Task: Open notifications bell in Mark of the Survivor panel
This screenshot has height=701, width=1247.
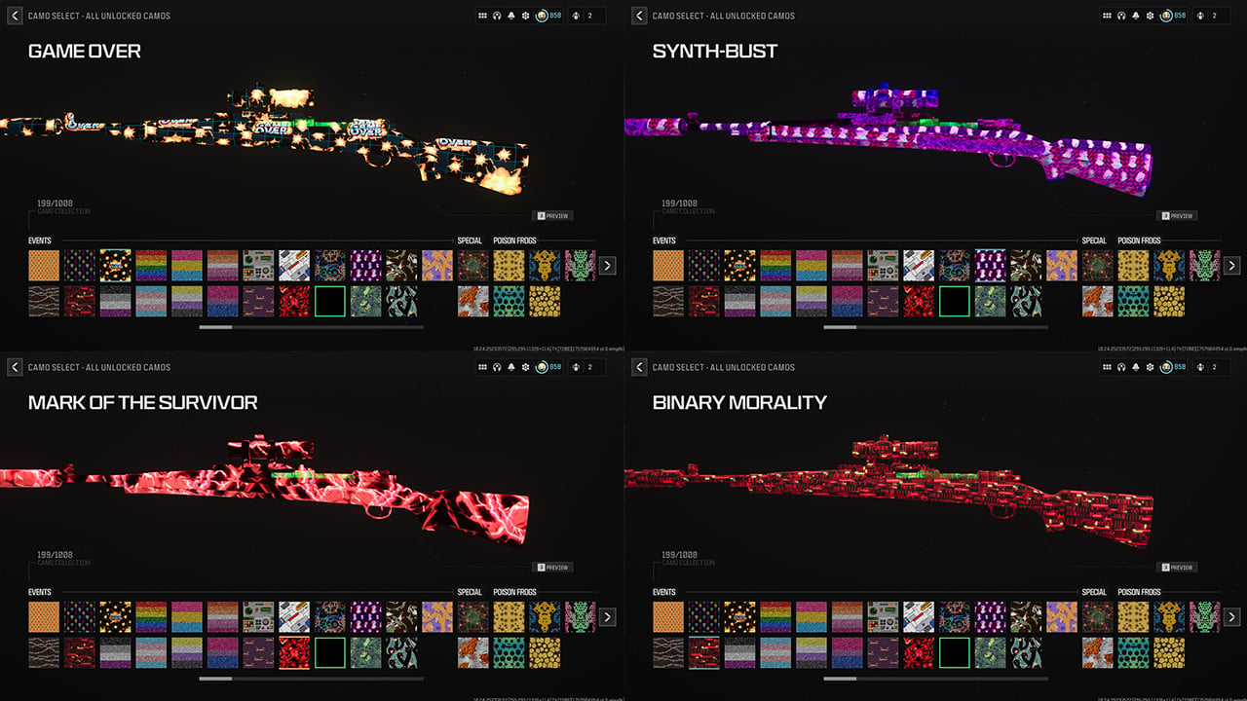Action: click(x=511, y=367)
